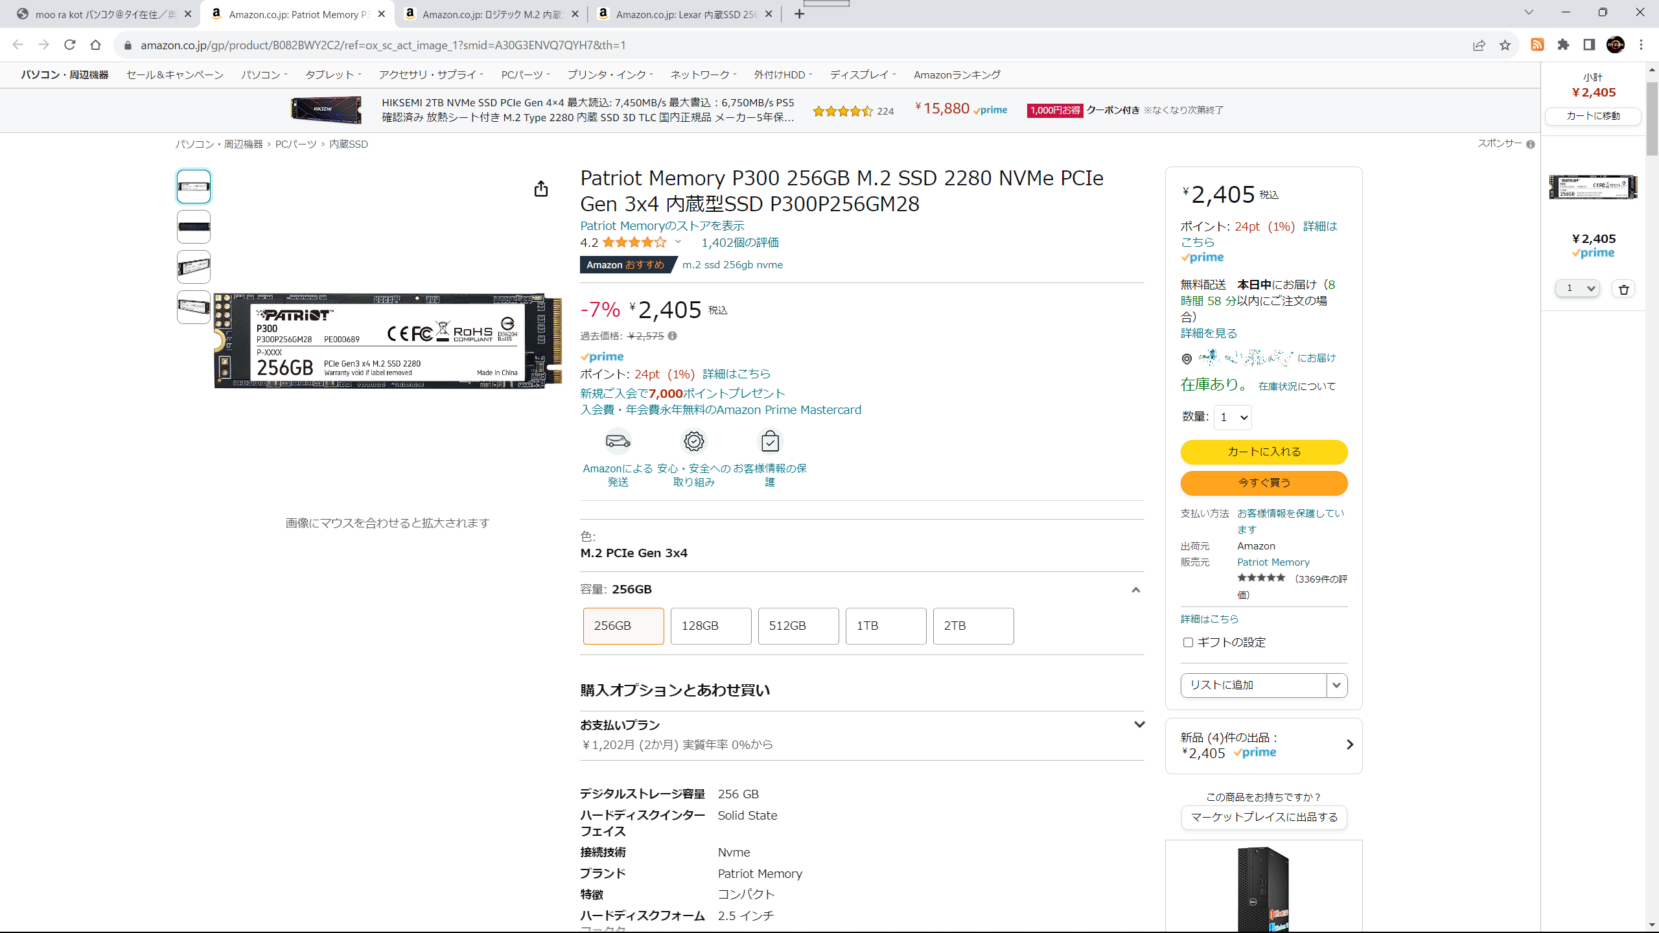The height and width of the screenshot is (933, 1659).
Task: Open the HIKSEMI 2TB sponsored ad image
Action: 326,109
